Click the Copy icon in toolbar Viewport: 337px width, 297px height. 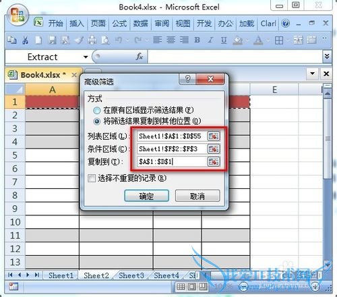pyautogui.click(x=11, y=40)
